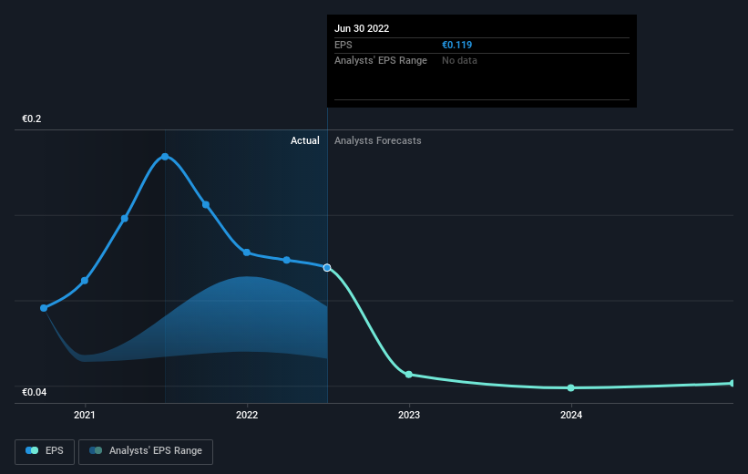Select the peak EPS data point in mid-2021
This screenshot has width=748, height=474.
point(165,157)
